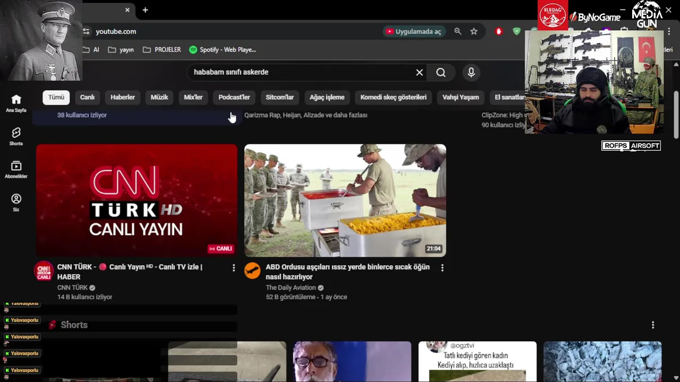Open Abonelikler in the sidebar

pyautogui.click(x=16, y=170)
